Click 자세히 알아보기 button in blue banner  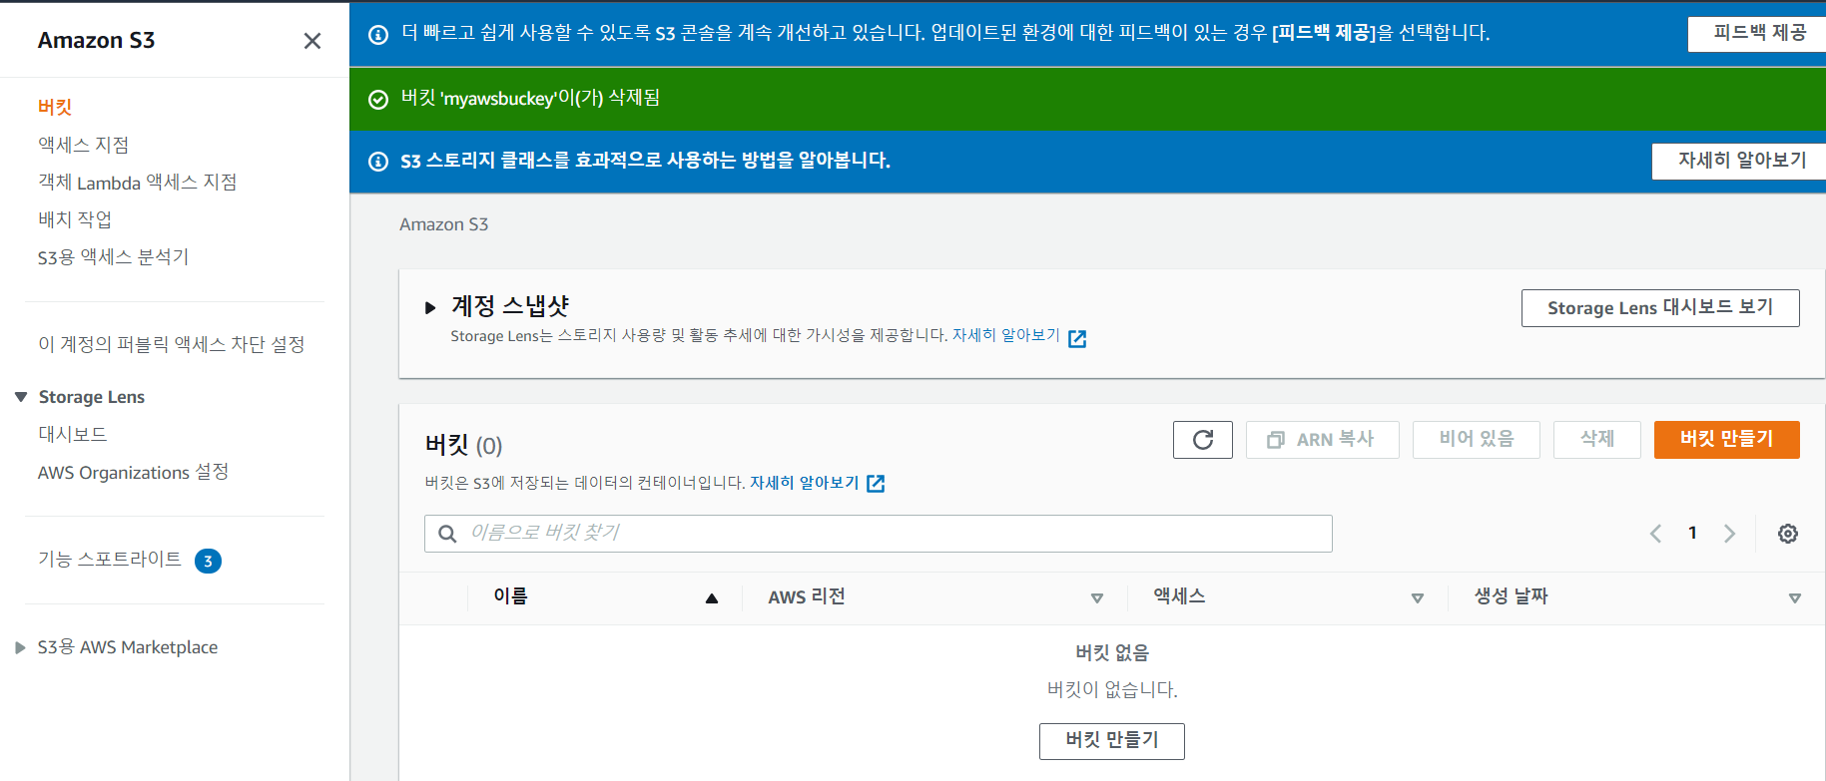point(1741,161)
